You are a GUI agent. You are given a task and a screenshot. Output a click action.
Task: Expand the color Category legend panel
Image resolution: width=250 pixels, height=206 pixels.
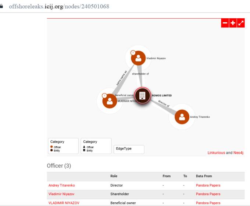coord(63,146)
